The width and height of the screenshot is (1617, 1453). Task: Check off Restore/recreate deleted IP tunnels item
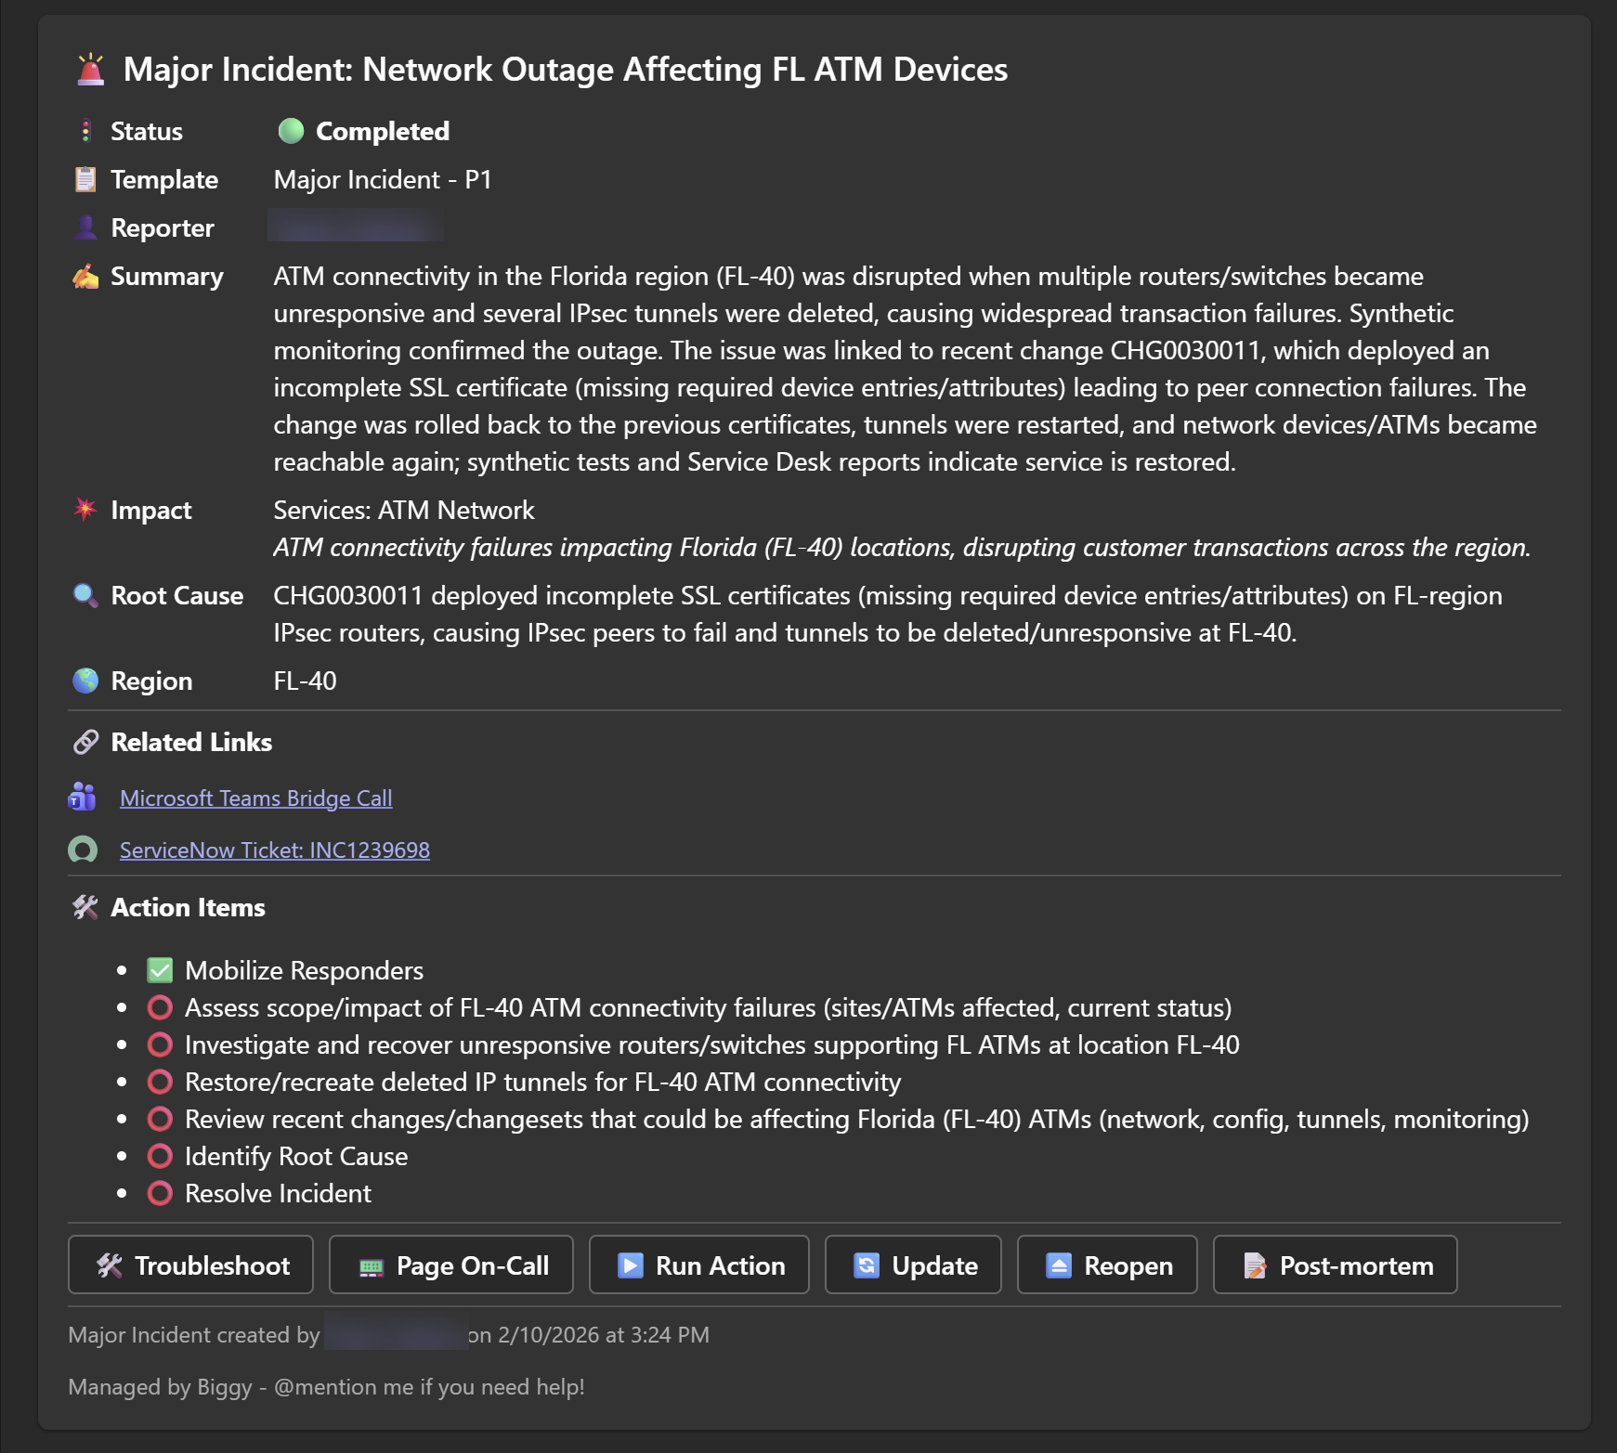tap(160, 1082)
